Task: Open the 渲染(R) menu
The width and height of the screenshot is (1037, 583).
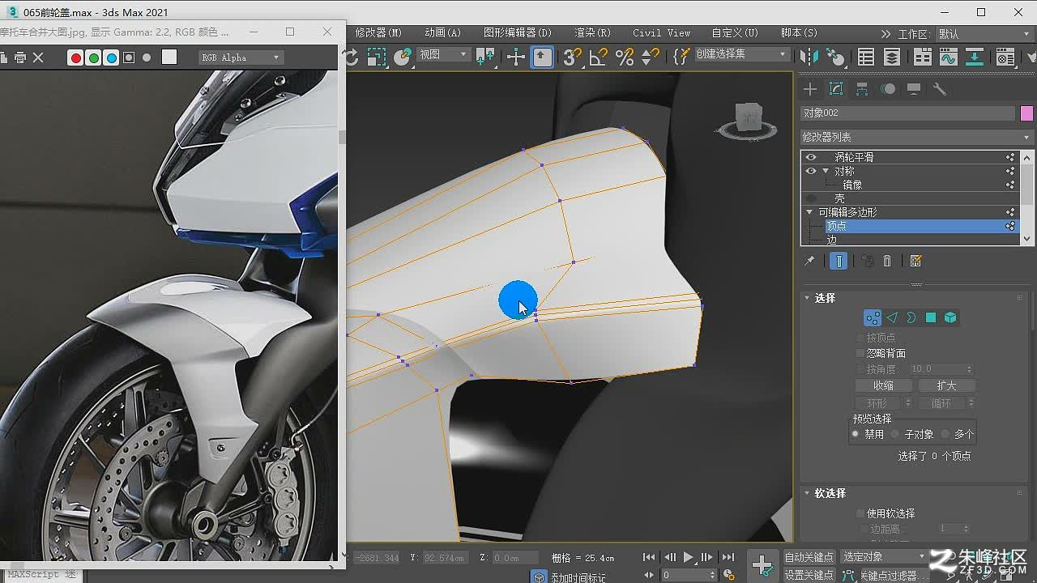Action: [593, 32]
